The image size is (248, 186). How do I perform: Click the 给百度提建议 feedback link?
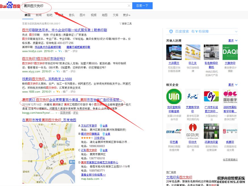coord(230,160)
